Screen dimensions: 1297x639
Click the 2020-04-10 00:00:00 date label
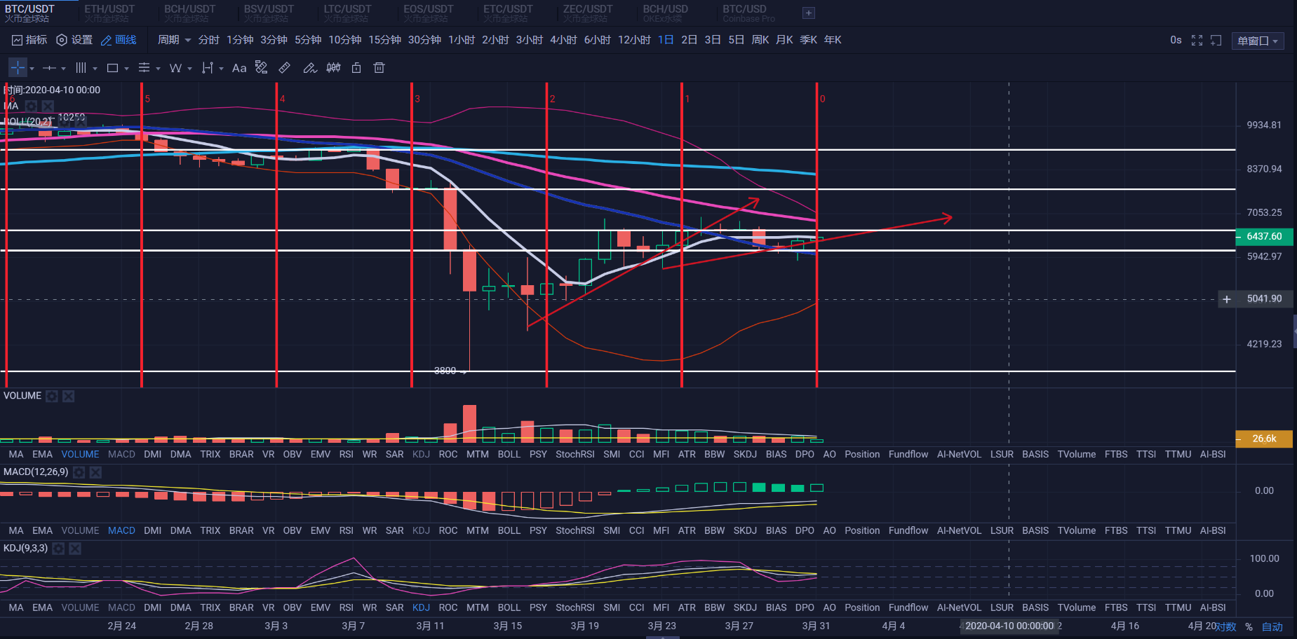1009,626
